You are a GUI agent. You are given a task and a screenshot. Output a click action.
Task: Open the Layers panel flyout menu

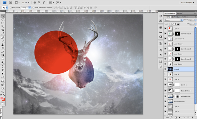tap(195, 17)
